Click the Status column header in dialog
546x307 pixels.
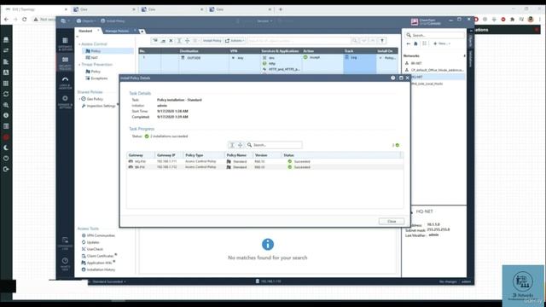point(341,155)
